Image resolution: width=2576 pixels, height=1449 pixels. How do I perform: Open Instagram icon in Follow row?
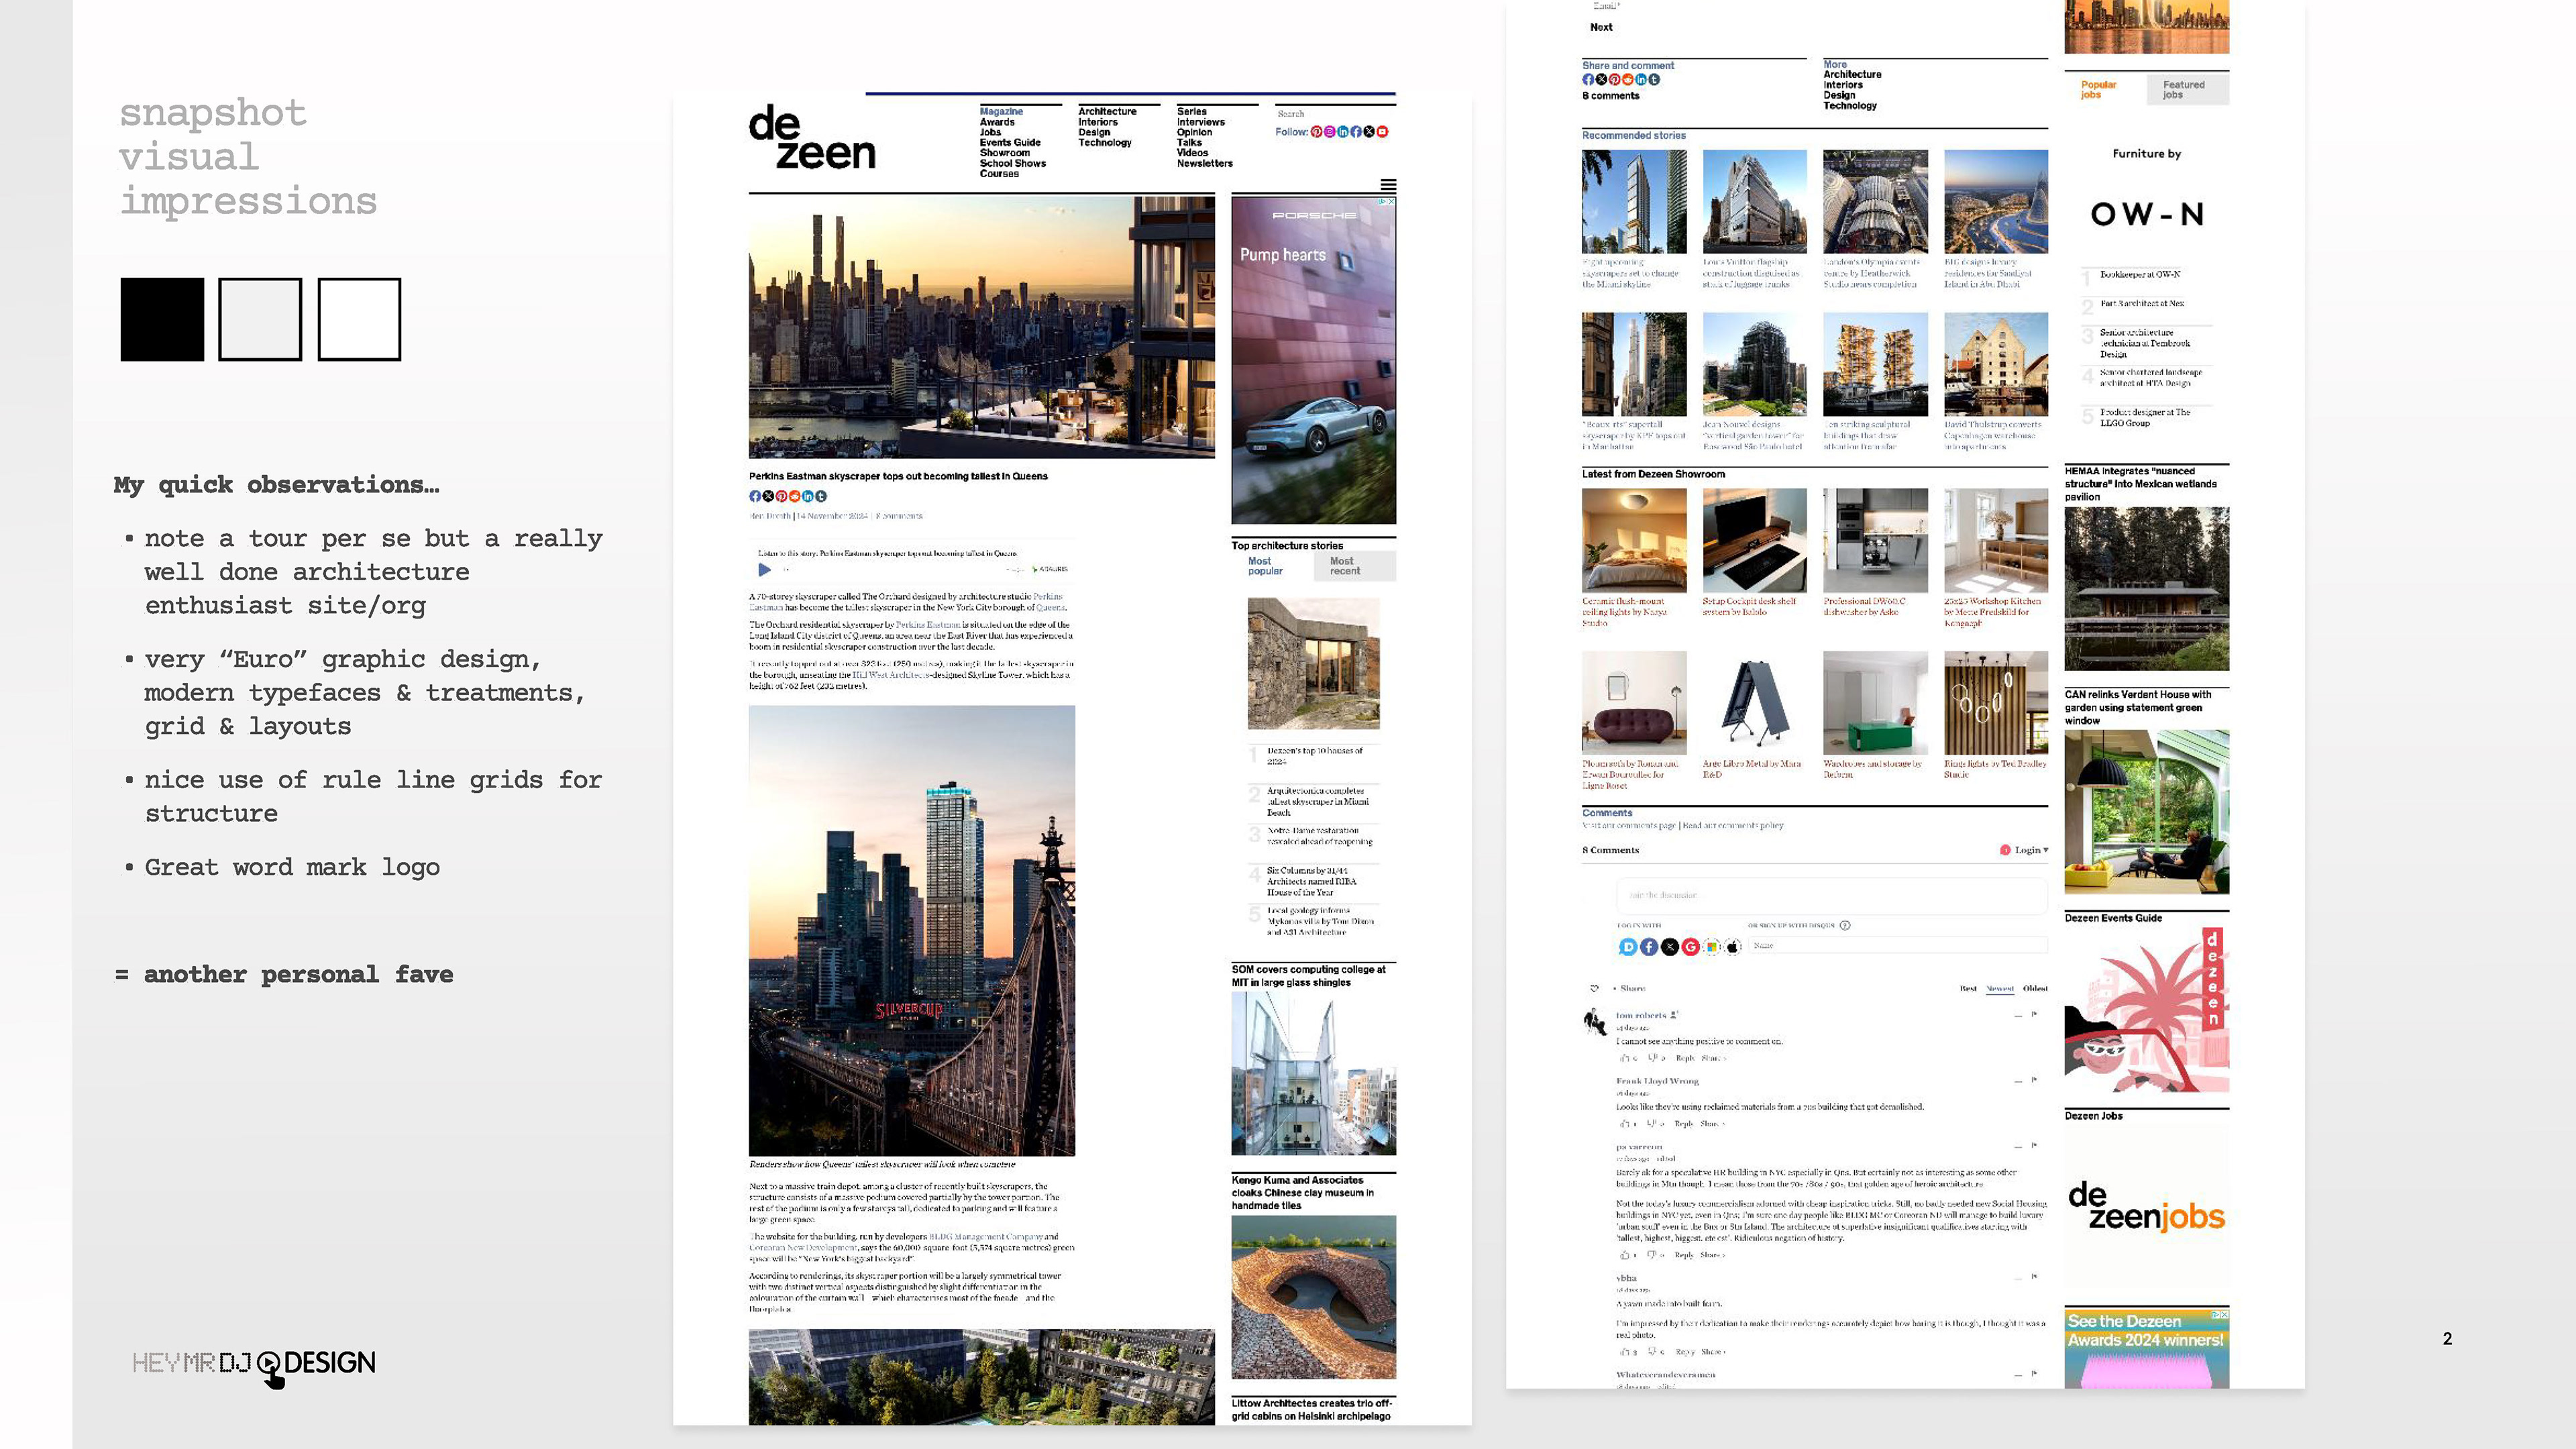coord(1329,132)
